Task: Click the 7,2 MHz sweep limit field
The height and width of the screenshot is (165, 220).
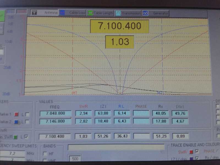Action: click(x=12, y=153)
